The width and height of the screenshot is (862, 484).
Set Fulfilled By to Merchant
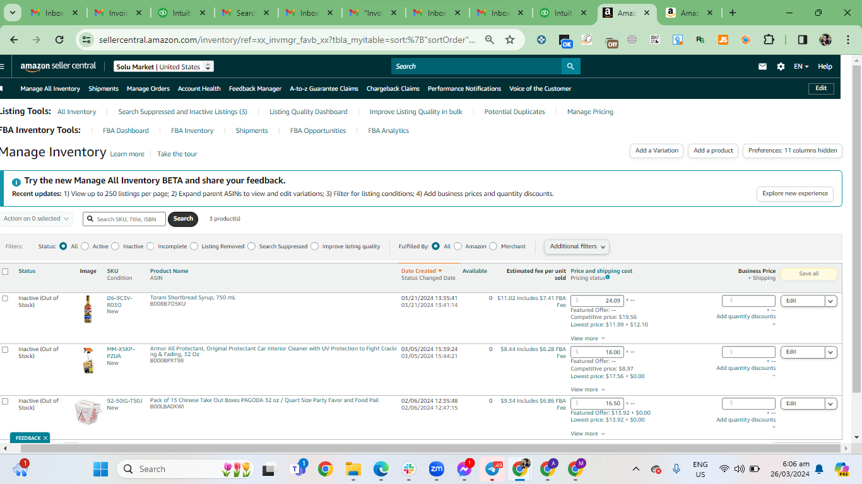pos(493,246)
